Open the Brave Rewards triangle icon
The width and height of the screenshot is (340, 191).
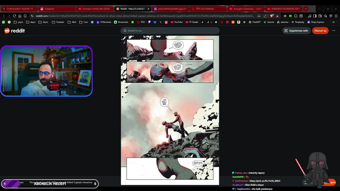click(277, 16)
